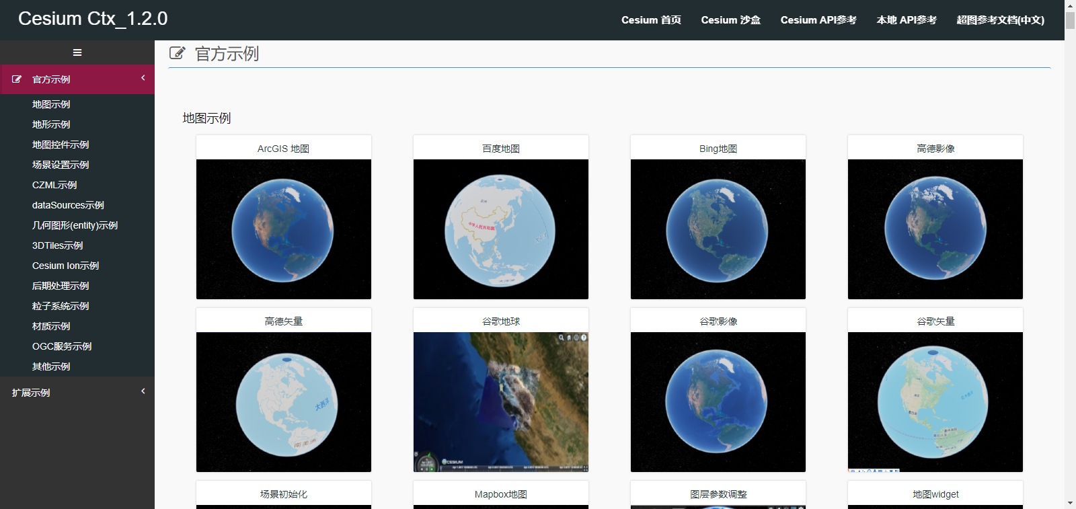Click the edit icon in page header
The height and width of the screenshot is (509, 1076).
[178, 53]
